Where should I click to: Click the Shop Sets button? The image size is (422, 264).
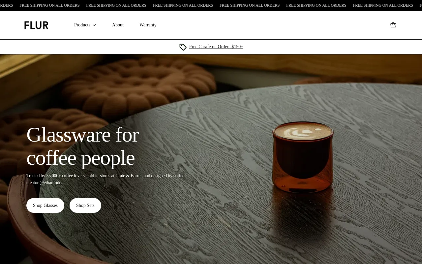[85, 205]
